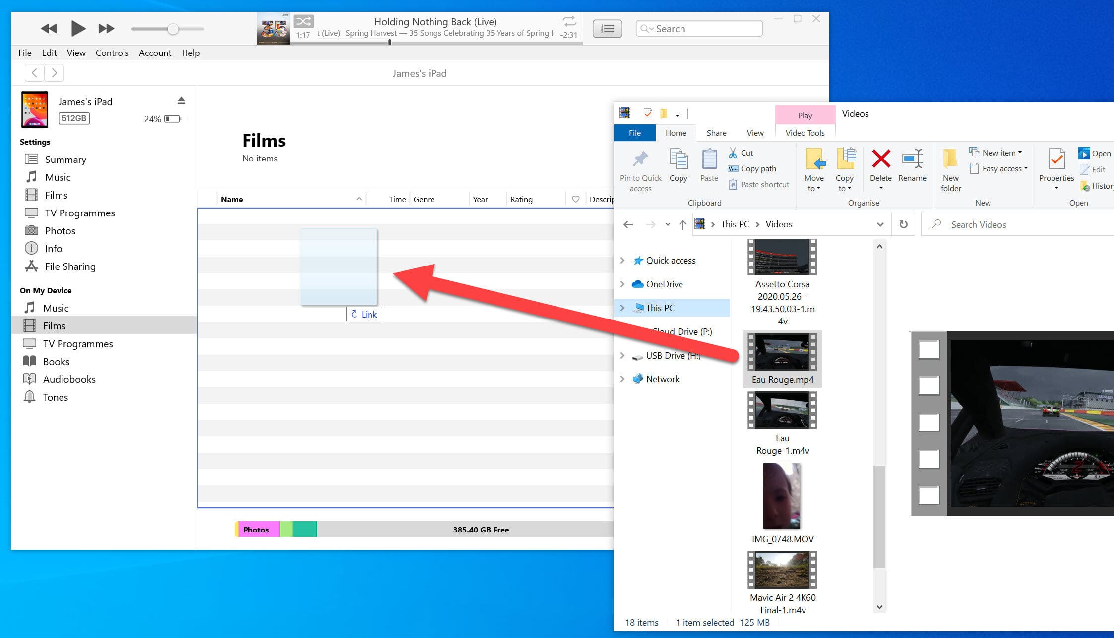1114x638 pixels.
Task: Open the New item dropdown
Action: (998, 153)
